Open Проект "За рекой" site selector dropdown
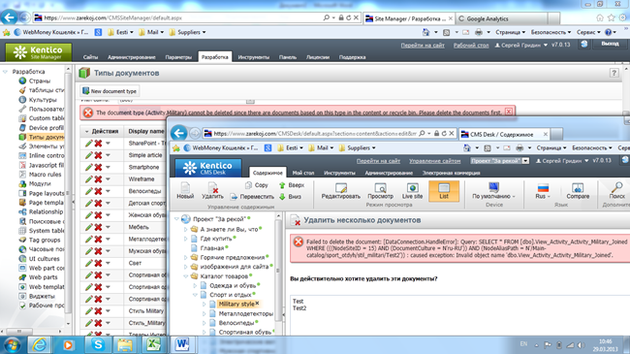This screenshot has width=630, height=354. (500, 160)
